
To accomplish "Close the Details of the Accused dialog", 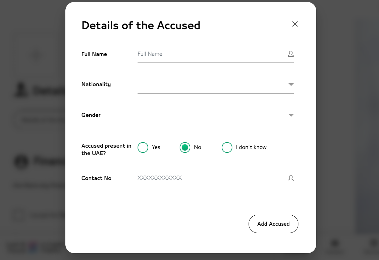I will (x=295, y=24).
